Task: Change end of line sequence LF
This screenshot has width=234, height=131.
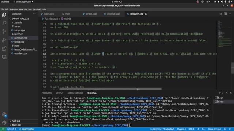Action: pyautogui.click(x=198, y=129)
